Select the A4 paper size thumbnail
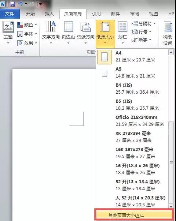 (104, 57)
